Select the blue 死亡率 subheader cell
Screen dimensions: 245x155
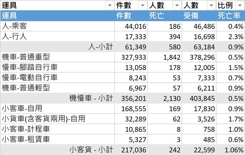(x=230, y=16)
